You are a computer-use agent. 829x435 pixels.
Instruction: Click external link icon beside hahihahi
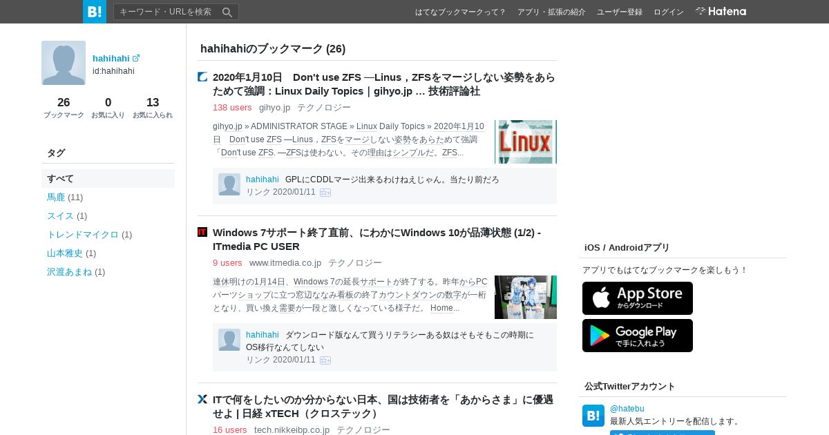click(x=136, y=59)
